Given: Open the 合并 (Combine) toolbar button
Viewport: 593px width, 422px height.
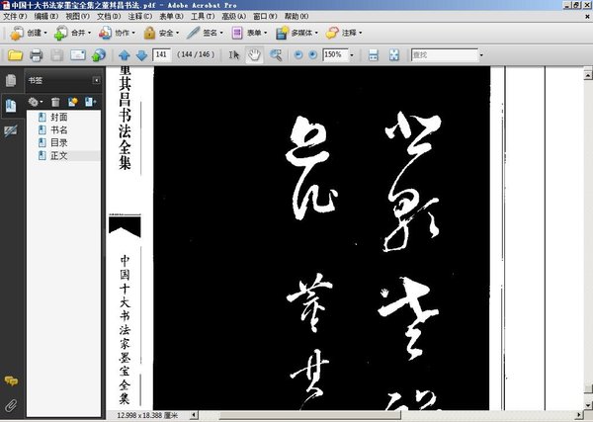Looking at the screenshot, I should pyautogui.click(x=72, y=34).
